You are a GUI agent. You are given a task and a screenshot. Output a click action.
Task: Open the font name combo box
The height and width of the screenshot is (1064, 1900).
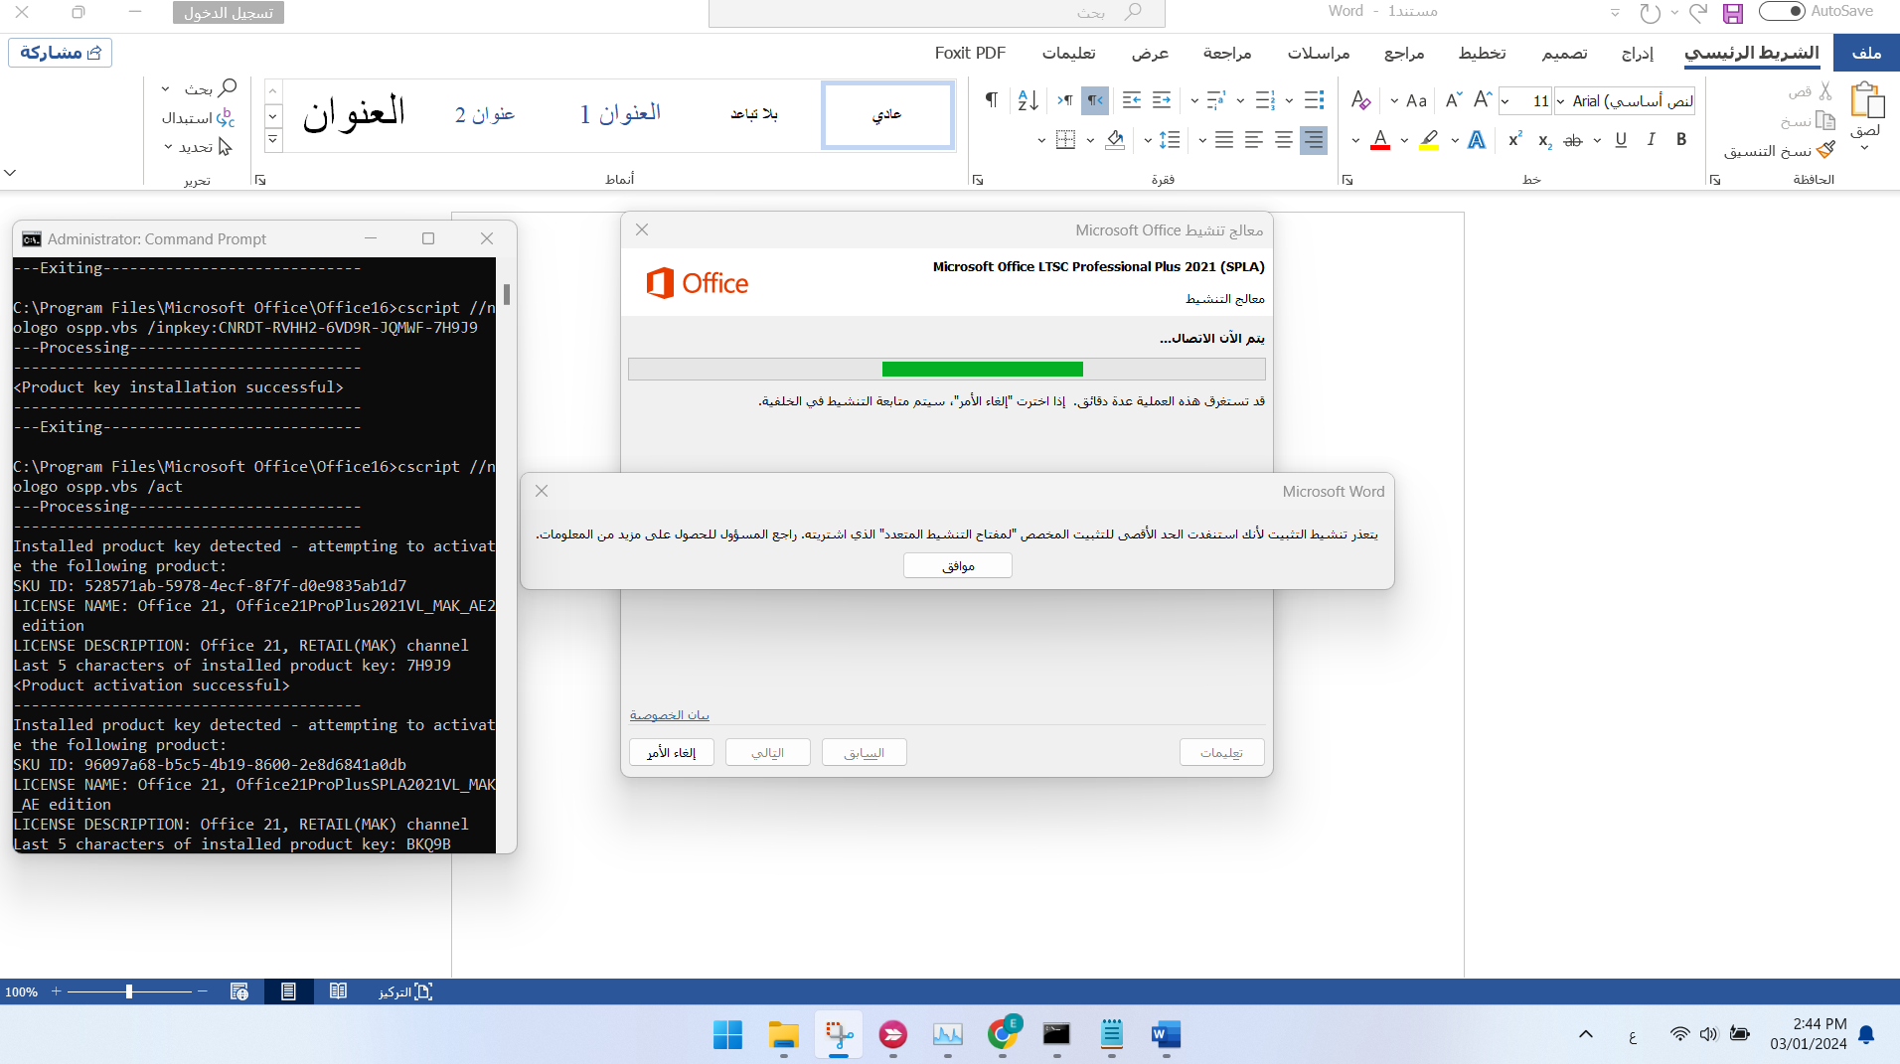tap(1626, 100)
